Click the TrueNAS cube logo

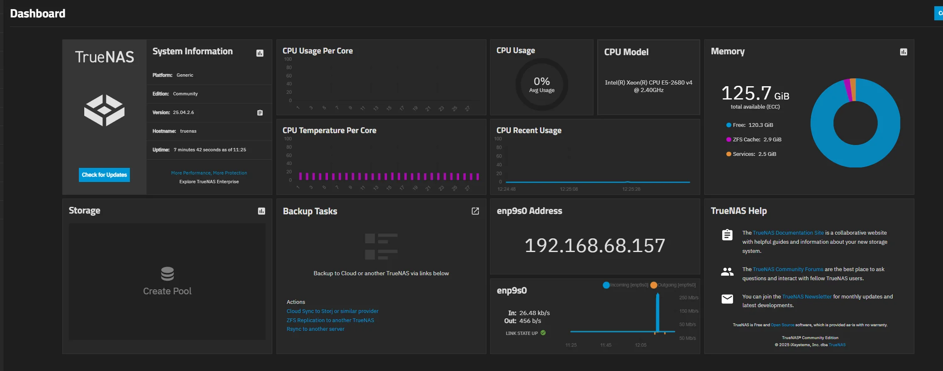point(104,110)
